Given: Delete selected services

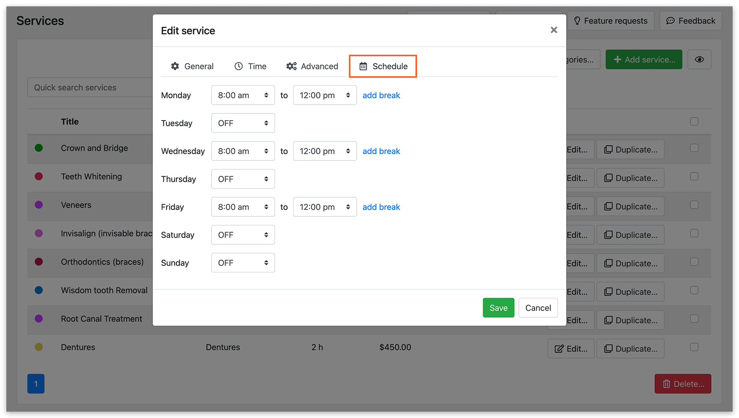Looking at the screenshot, I should tap(683, 384).
